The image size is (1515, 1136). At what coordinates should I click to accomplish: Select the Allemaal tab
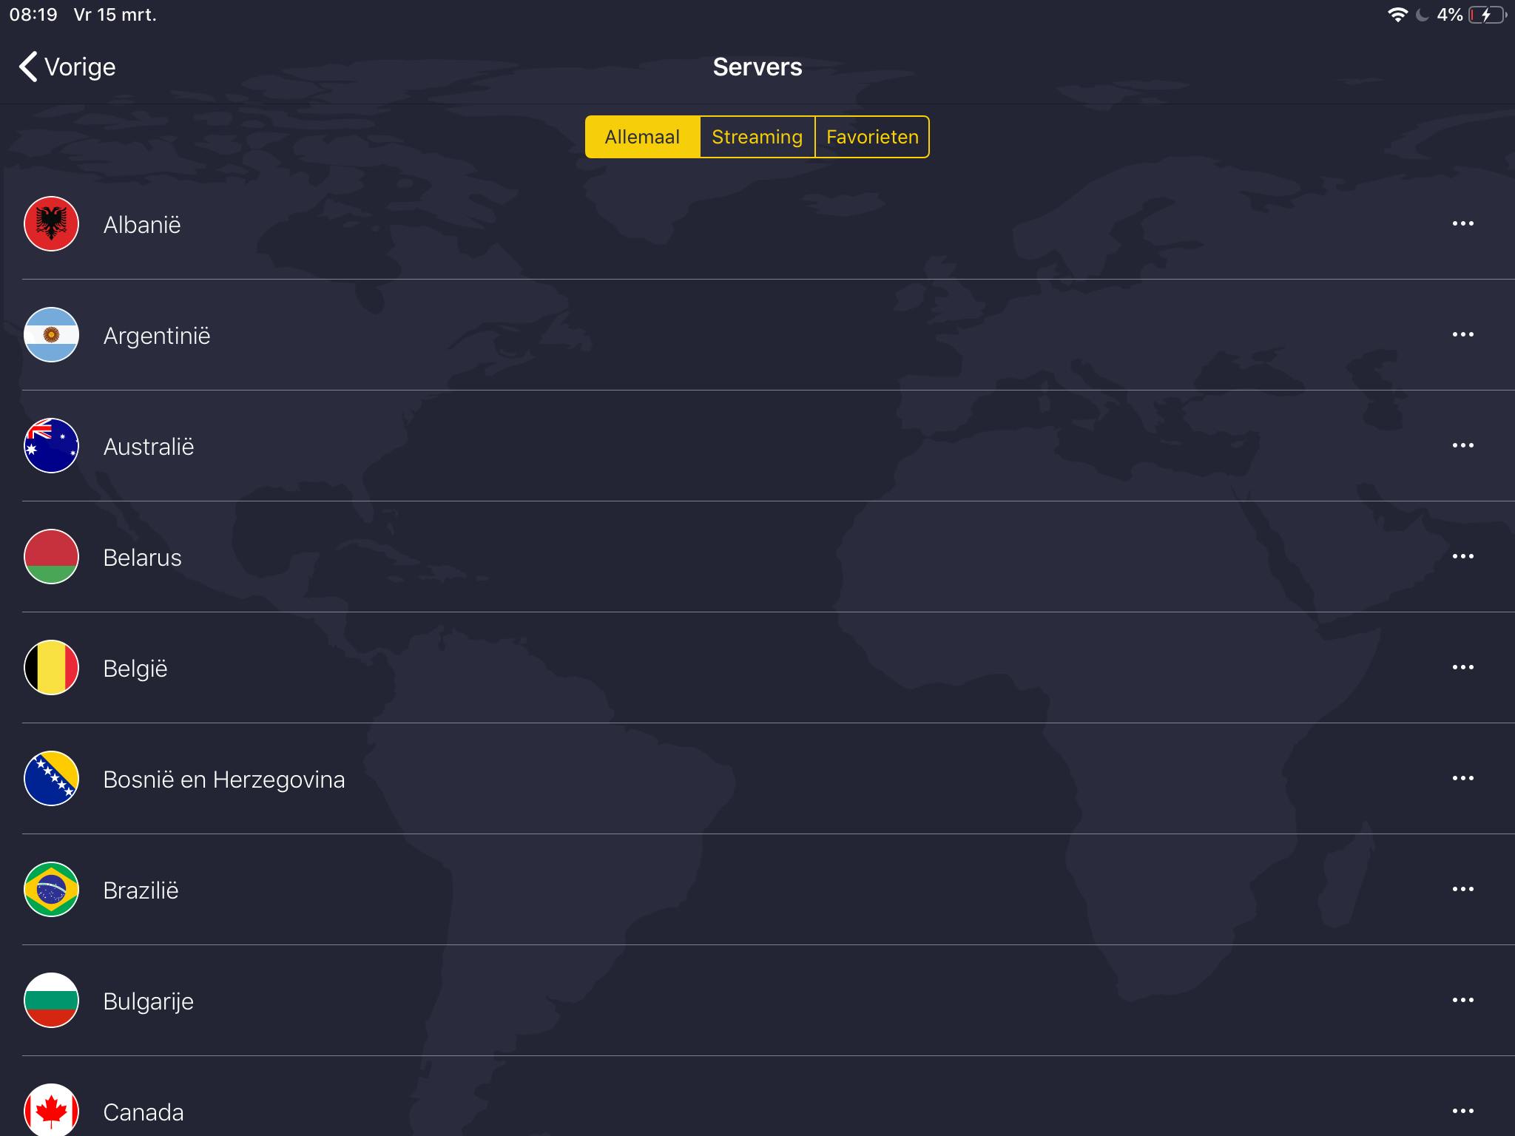(x=642, y=137)
